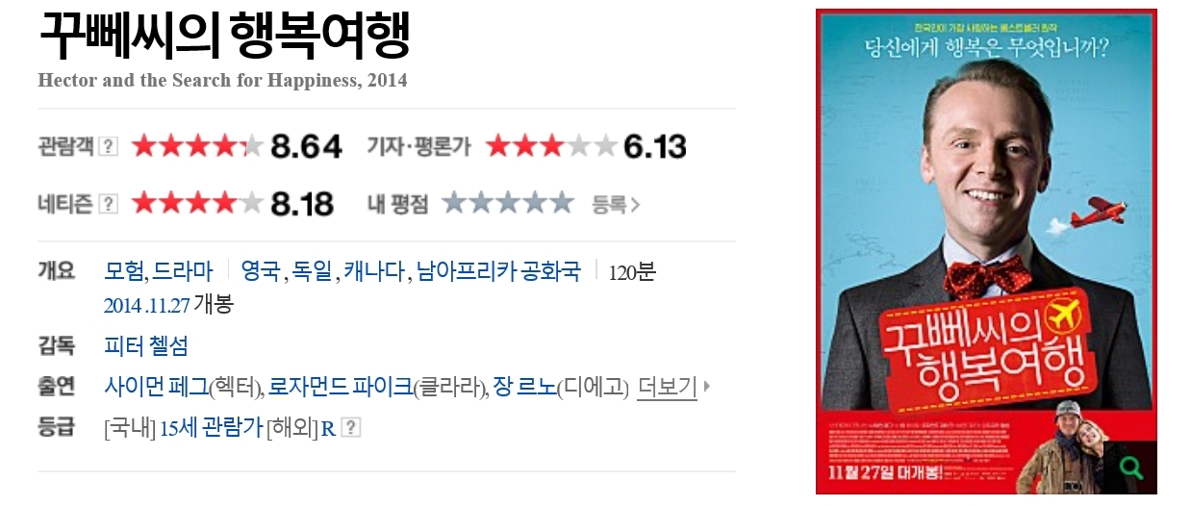This screenshot has width=1191, height=506.
Task: Open the 등록 rating submission link
Action: [616, 203]
